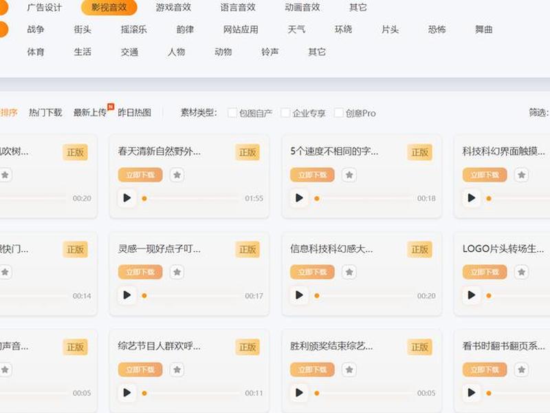Viewport: 550px width, 413px height.
Task: Favorite the 胜利颁奖结束综艺 item
Action: click(x=349, y=370)
